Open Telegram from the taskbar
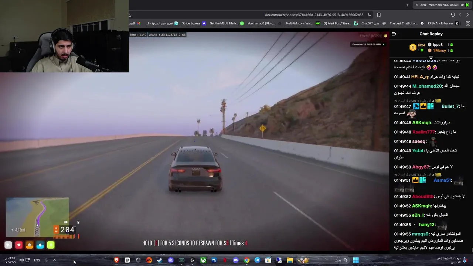This screenshot has height=266, width=473. pyautogui.click(x=257, y=260)
